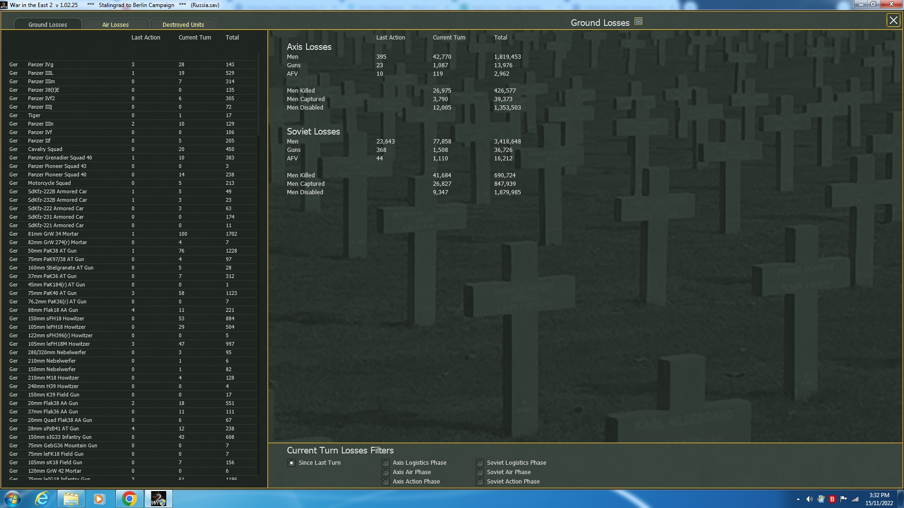Enable the Soviet Air Phase filter

(x=479, y=472)
